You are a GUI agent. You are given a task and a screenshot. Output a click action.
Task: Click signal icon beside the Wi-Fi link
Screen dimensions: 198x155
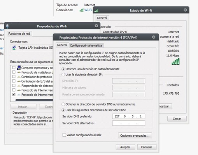pos(81,10)
